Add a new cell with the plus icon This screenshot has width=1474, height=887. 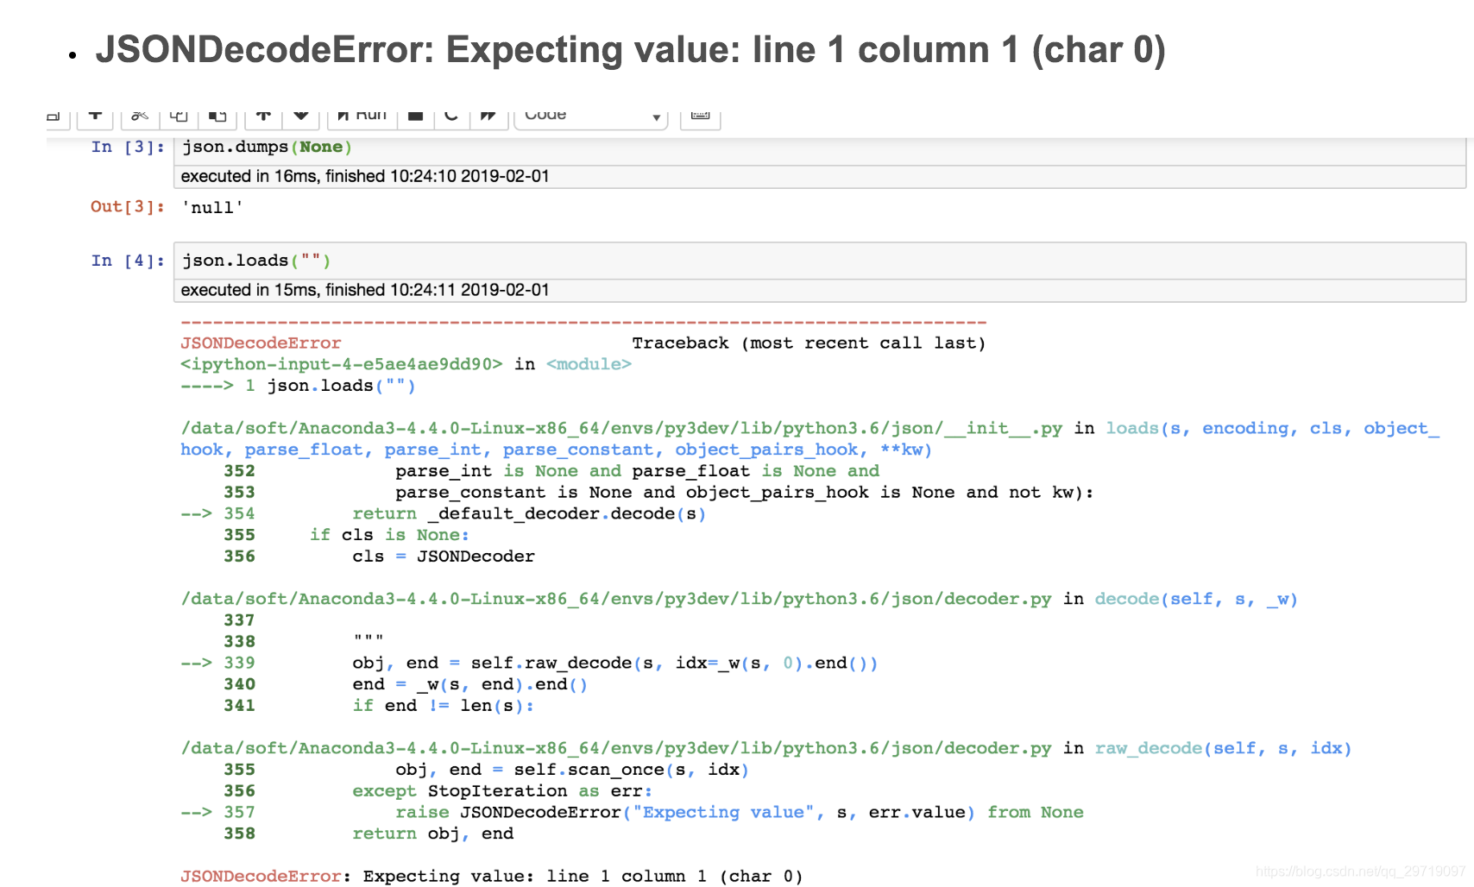tap(95, 116)
